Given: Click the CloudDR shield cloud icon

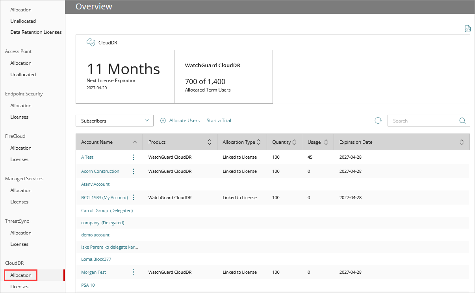Looking at the screenshot, I should (x=91, y=42).
